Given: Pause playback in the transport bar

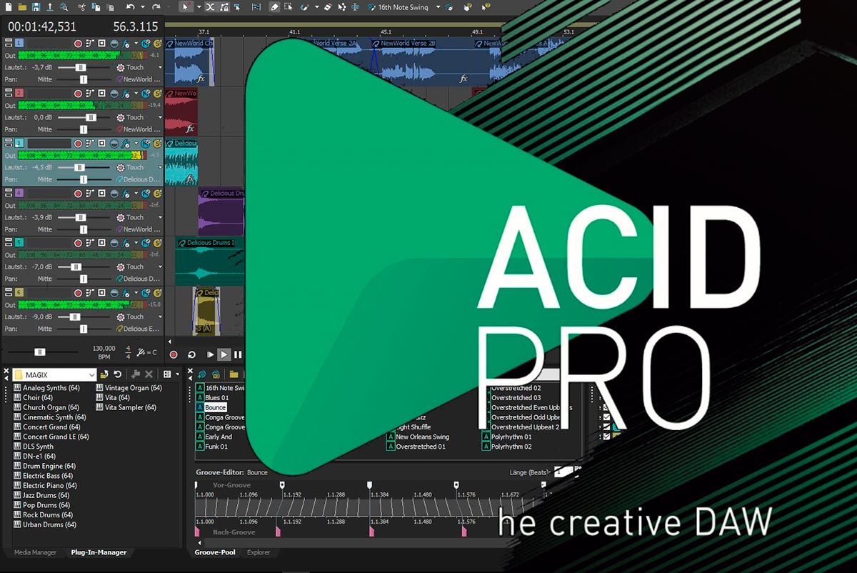Looking at the screenshot, I should point(238,354).
